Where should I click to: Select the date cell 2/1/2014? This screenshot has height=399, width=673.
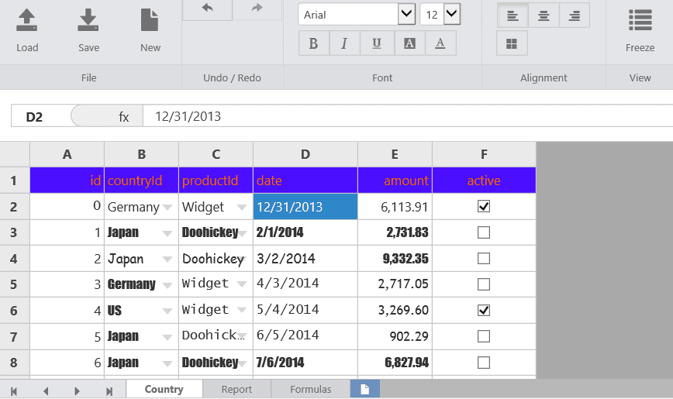[305, 232]
